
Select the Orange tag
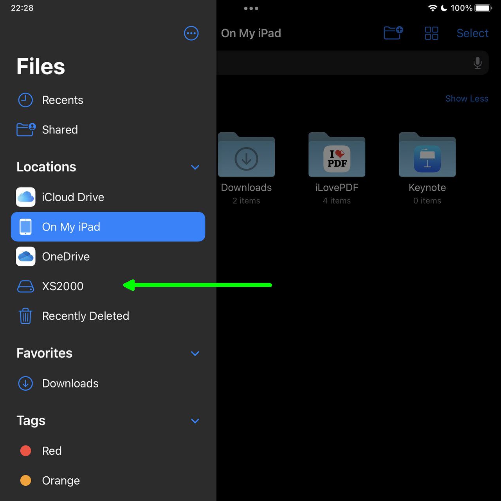point(108,481)
